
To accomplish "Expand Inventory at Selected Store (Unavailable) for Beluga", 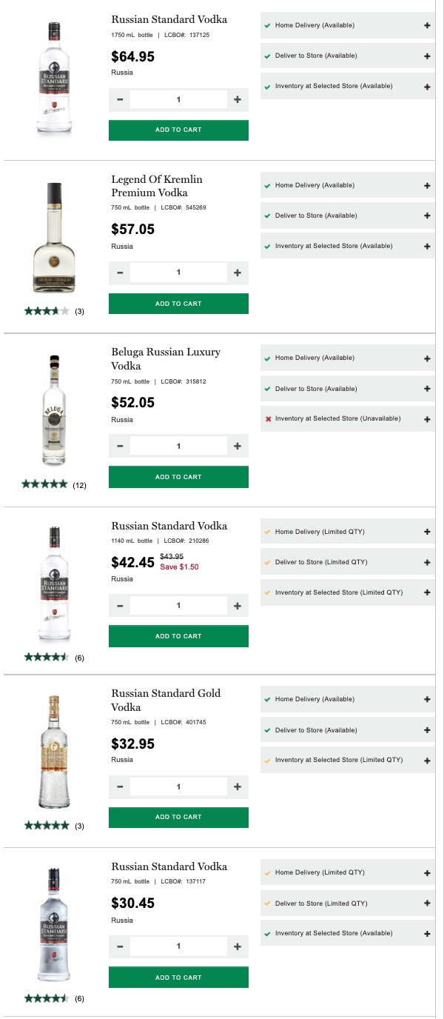I will (x=427, y=419).
